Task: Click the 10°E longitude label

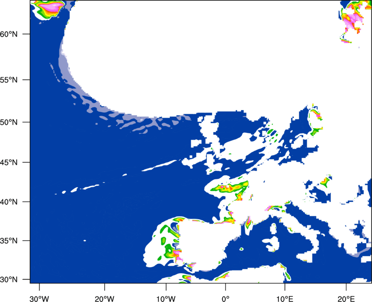Action: coord(285,299)
